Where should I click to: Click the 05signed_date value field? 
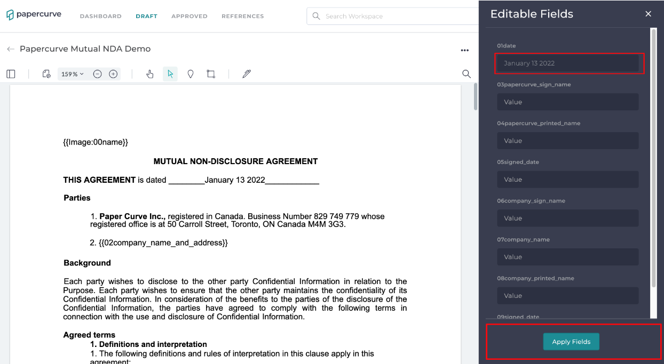pyautogui.click(x=568, y=180)
